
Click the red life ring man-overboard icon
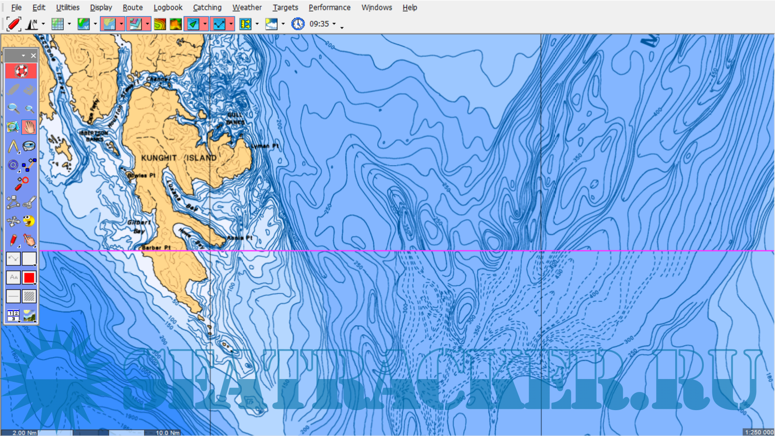pos(21,71)
